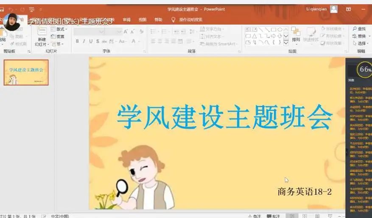Click the Decrease Font Size icon

coord(132,31)
